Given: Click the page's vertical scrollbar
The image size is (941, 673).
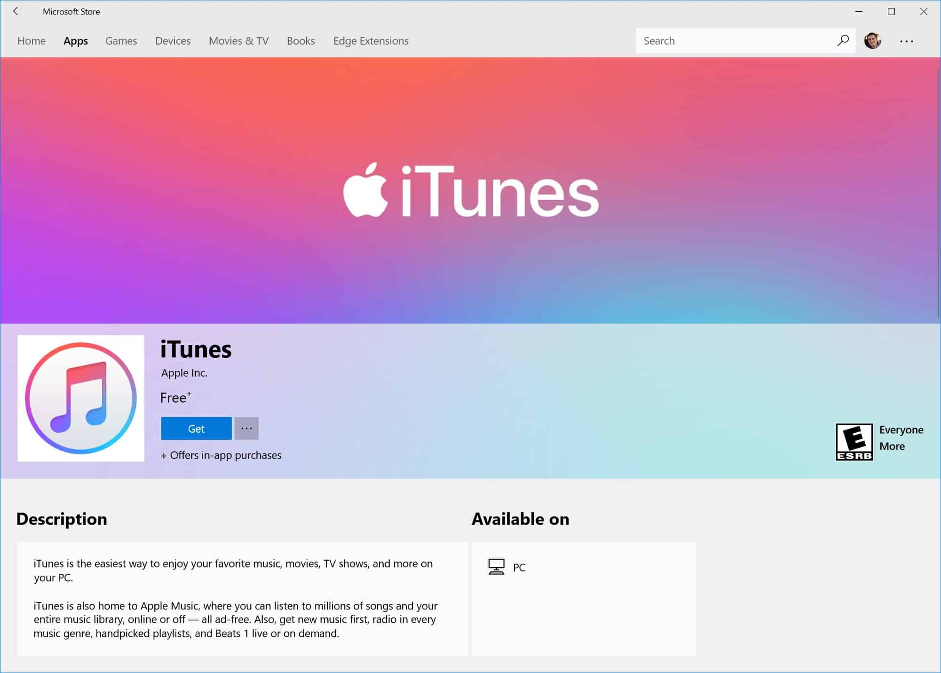Looking at the screenshot, I should (x=939, y=193).
